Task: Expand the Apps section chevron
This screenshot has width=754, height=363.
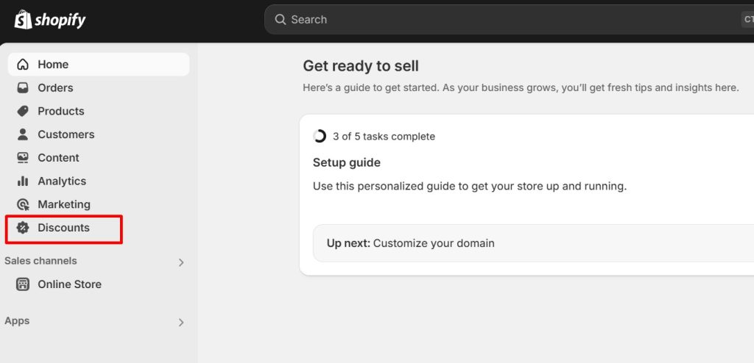Action: click(181, 323)
